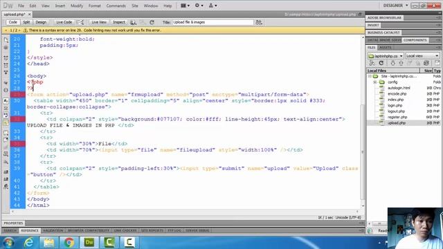Open the Extend Dreamweaver gear dropdown
This screenshot has height=249, width=443.
click(199, 6)
